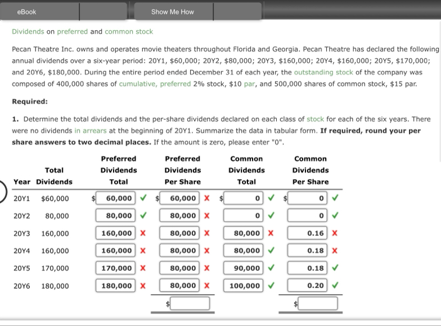The width and height of the screenshot is (441, 326).
Task: Edit 20Y2 Preferred Dividends Per Share field
Action: pos(179,216)
